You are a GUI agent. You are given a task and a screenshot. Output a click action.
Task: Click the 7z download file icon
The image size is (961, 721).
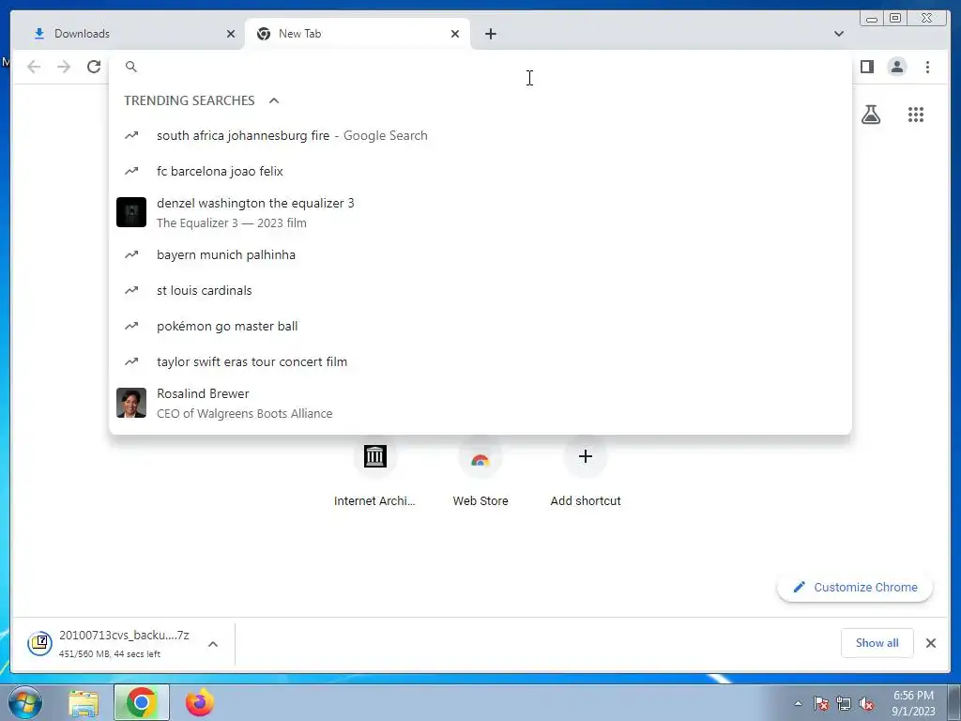(39, 643)
